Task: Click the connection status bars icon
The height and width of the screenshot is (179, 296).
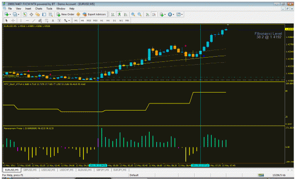Action: (x=261, y=175)
